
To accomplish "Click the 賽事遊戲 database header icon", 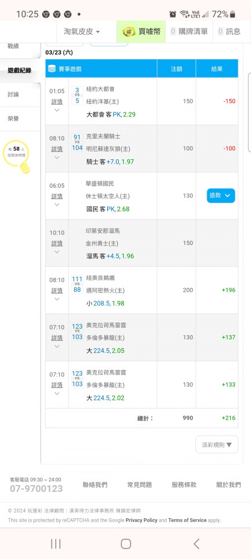I will [52, 69].
